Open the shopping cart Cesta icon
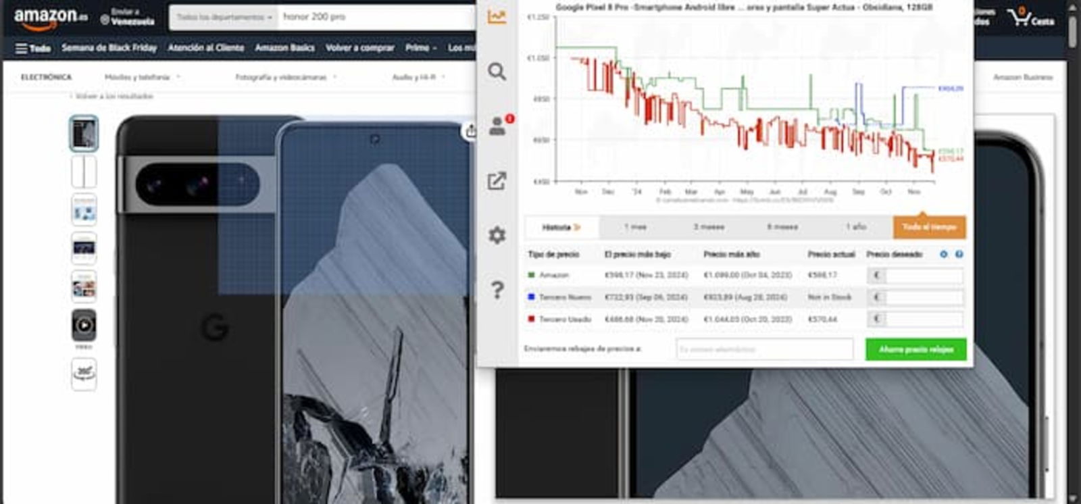Image resolution: width=1081 pixels, height=504 pixels. pos(1030,17)
